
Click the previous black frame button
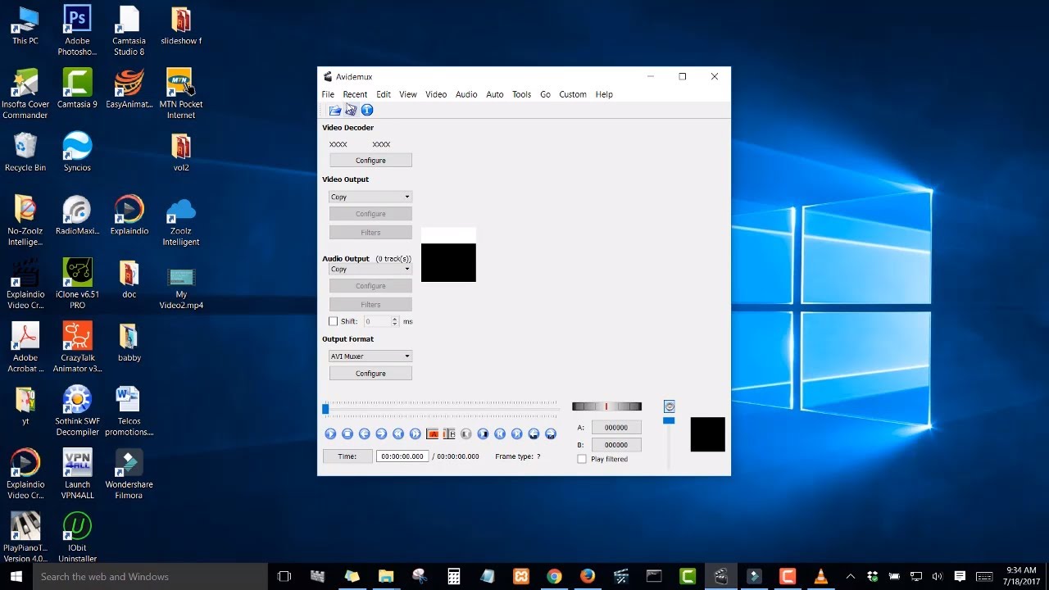[466, 433]
